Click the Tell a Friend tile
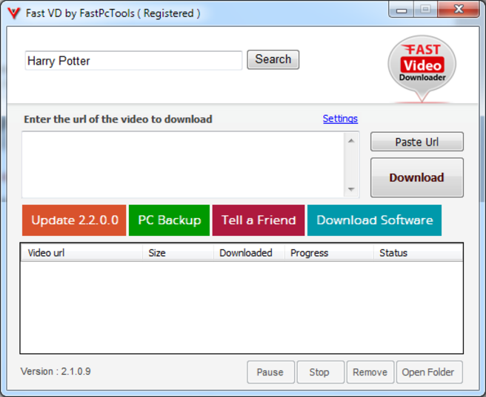 259,220
